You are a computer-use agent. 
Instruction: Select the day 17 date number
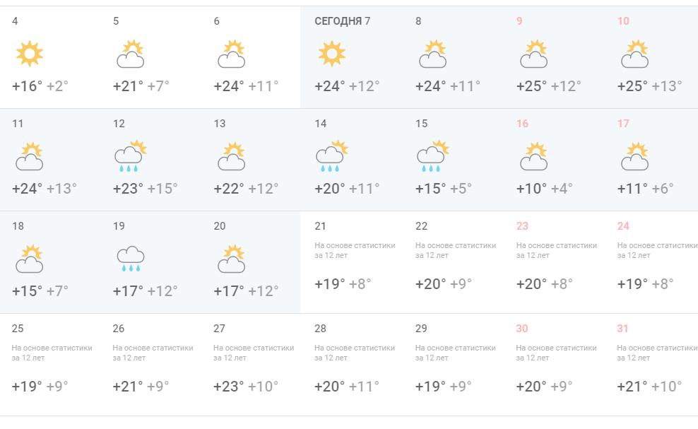[x=623, y=124]
